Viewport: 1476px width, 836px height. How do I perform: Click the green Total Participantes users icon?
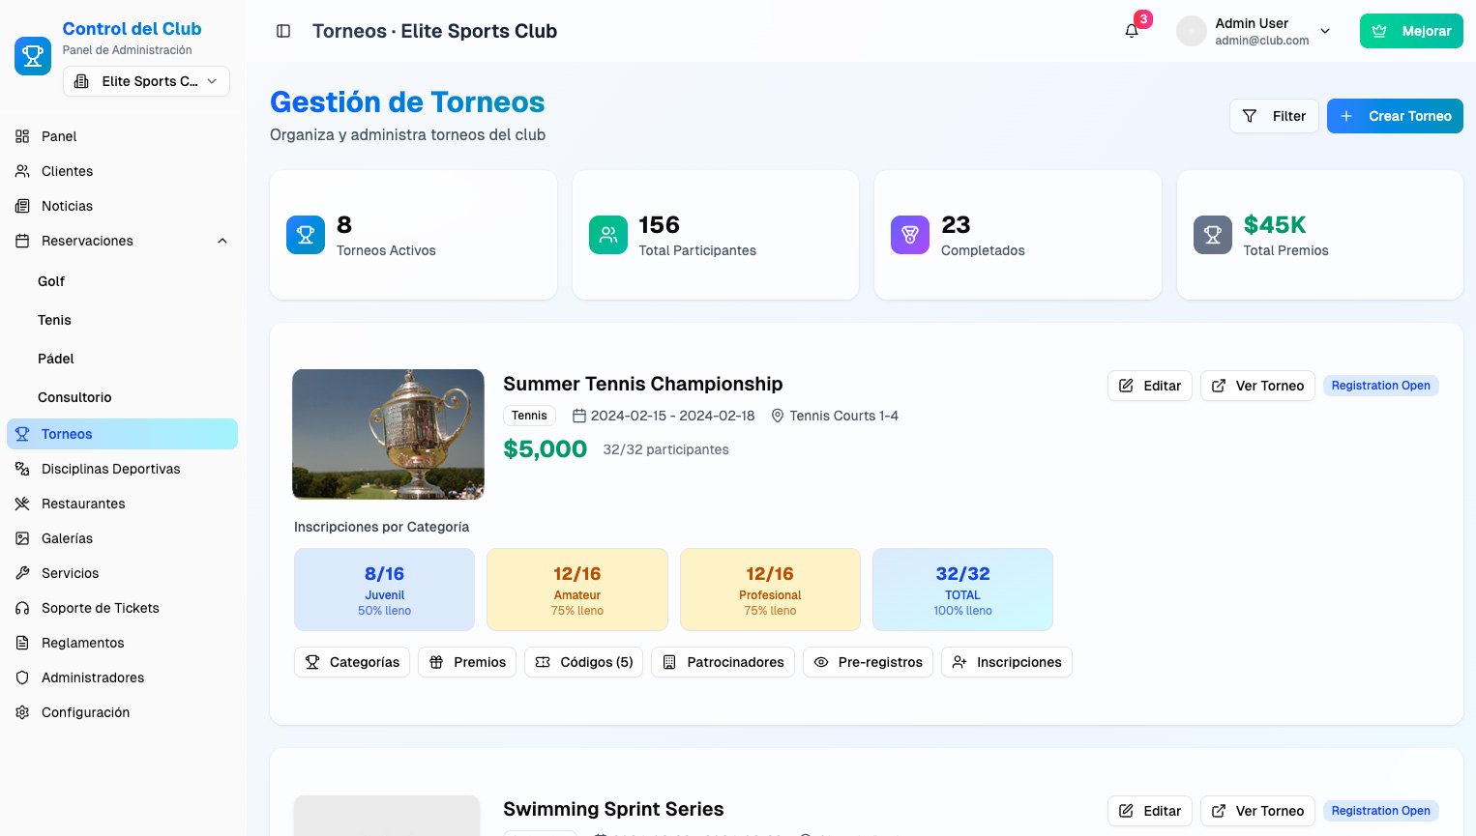pos(607,235)
